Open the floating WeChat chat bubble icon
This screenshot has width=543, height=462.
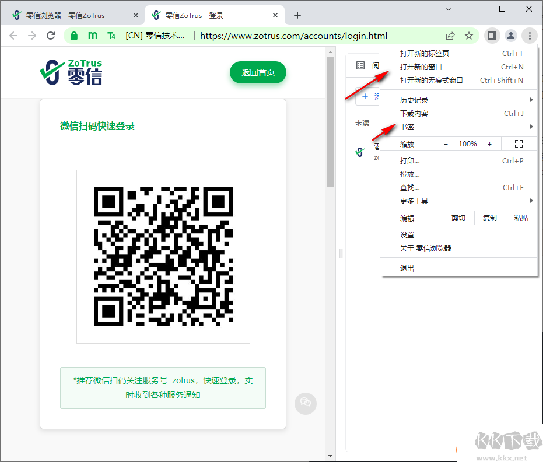pos(305,403)
